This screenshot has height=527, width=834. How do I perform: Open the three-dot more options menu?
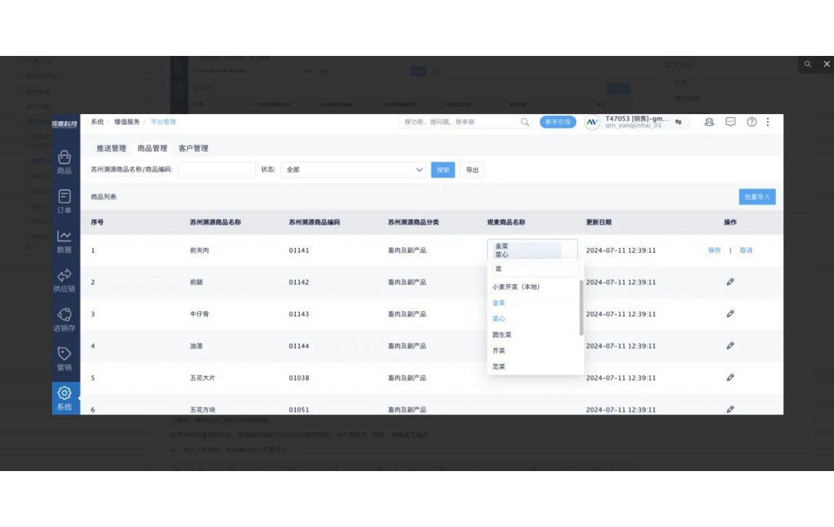767,123
